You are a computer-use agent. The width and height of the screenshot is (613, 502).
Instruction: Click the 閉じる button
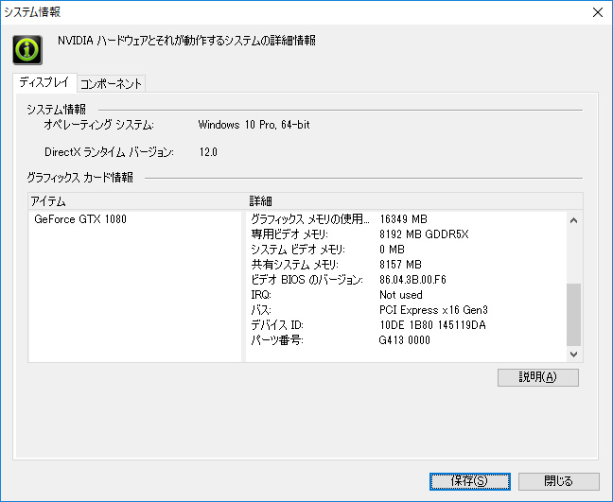click(x=559, y=481)
